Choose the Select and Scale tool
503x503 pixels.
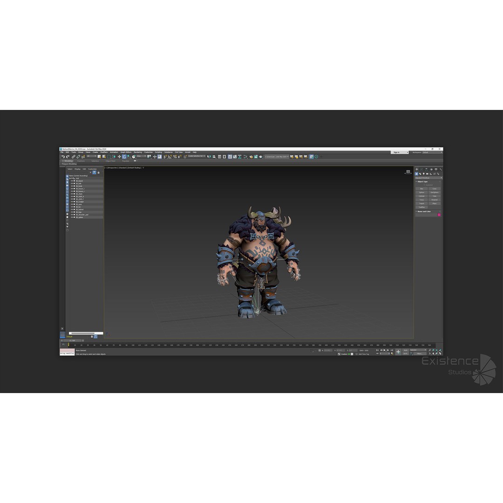pos(129,156)
